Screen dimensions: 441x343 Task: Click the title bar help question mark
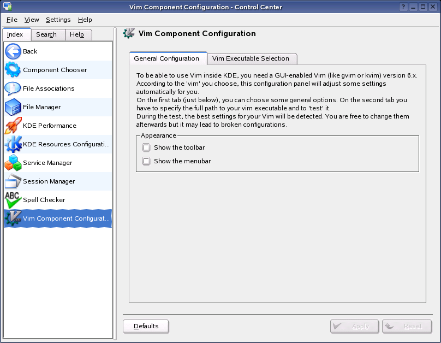(403, 7)
